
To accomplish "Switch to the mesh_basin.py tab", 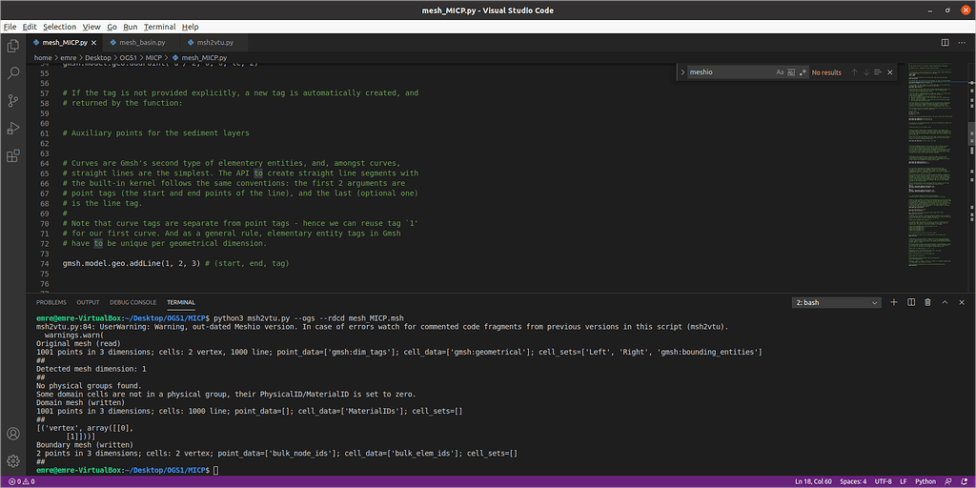I will [x=142, y=43].
